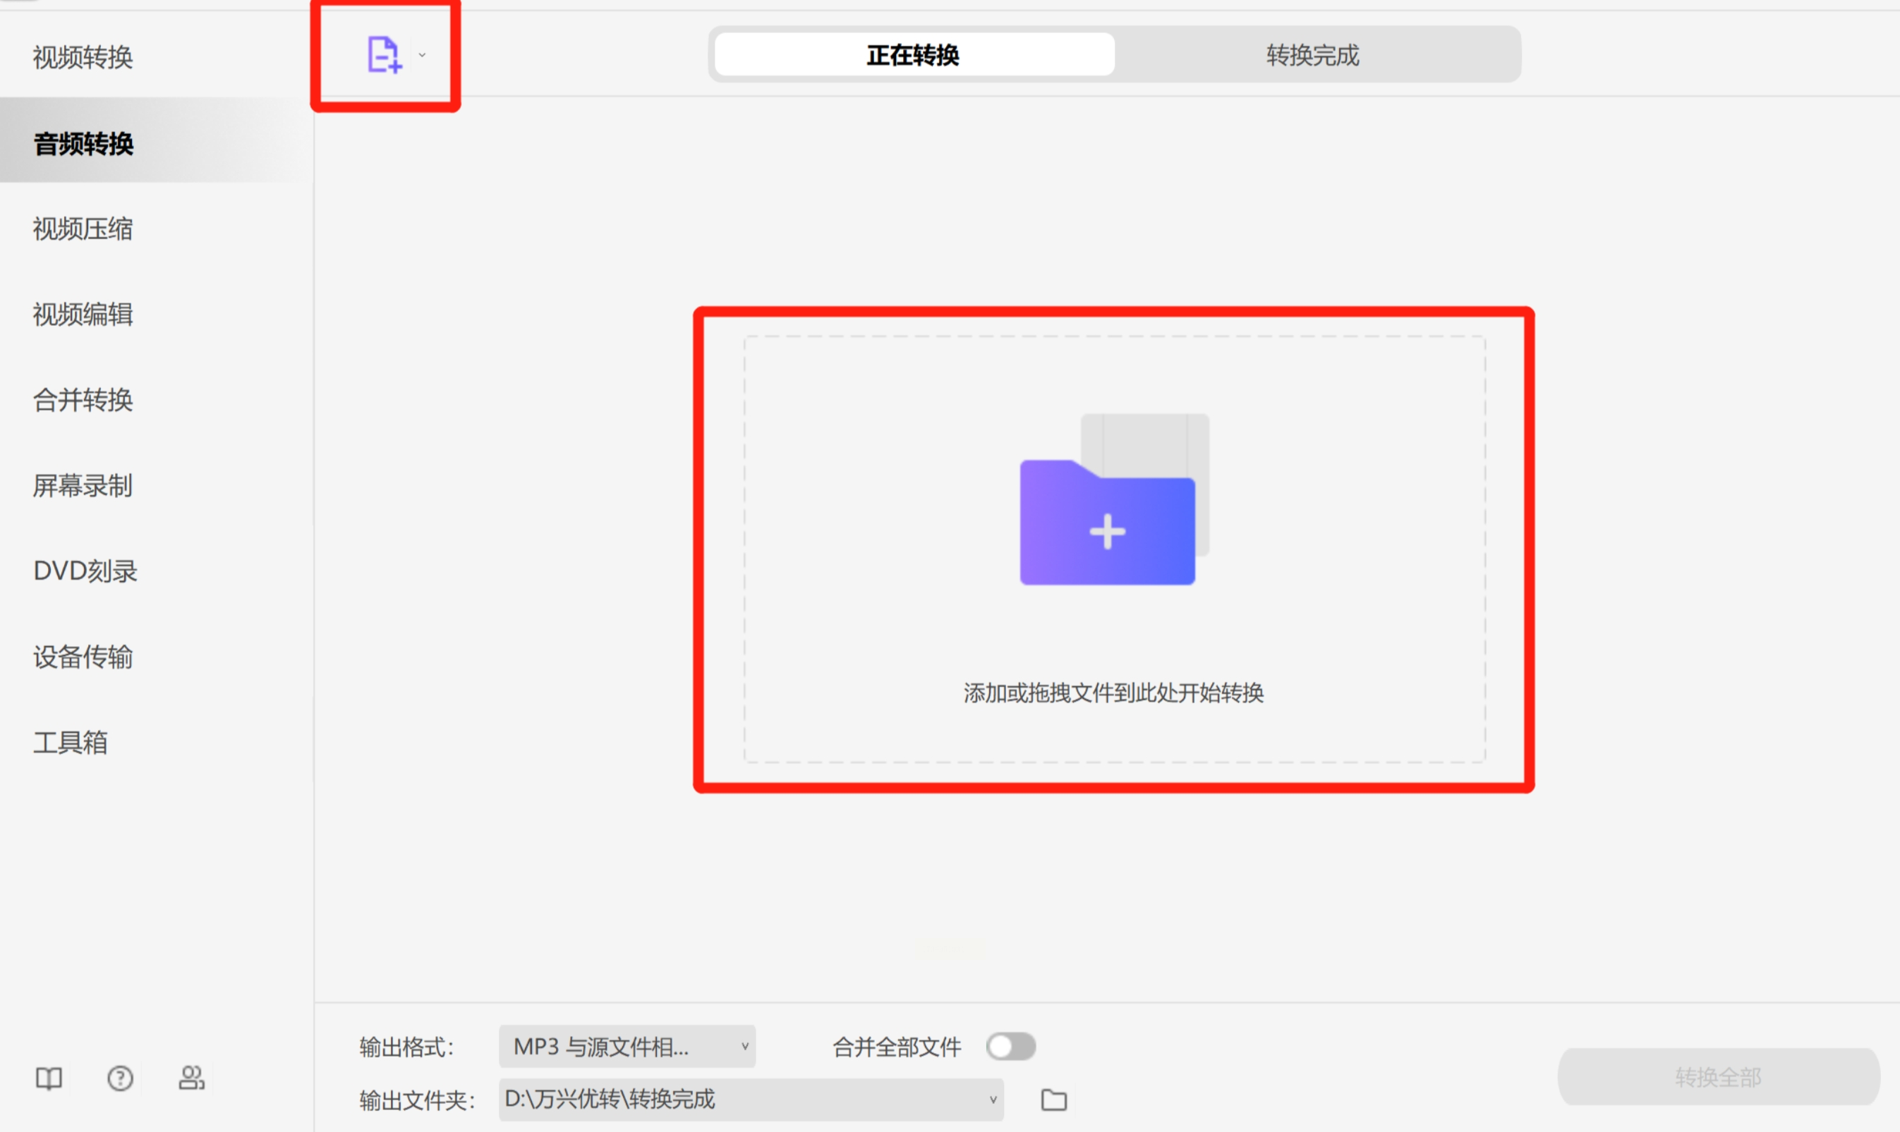Select the 正在转换 tab
The height and width of the screenshot is (1132, 1900).
coord(913,54)
